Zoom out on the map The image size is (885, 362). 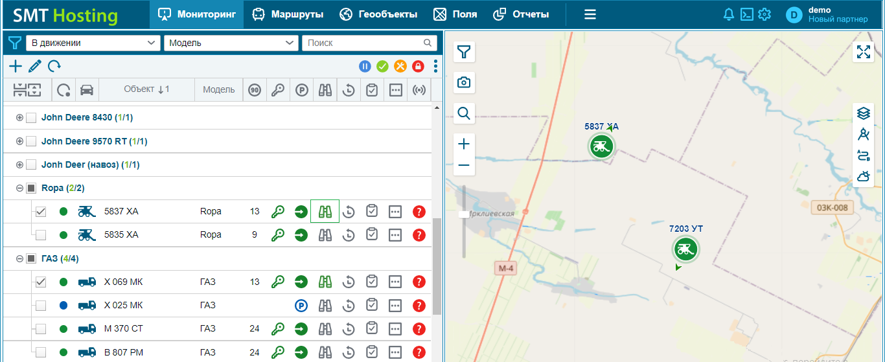pos(464,165)
